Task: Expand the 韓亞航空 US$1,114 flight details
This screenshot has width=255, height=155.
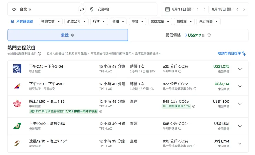Action: pos(240,86)
